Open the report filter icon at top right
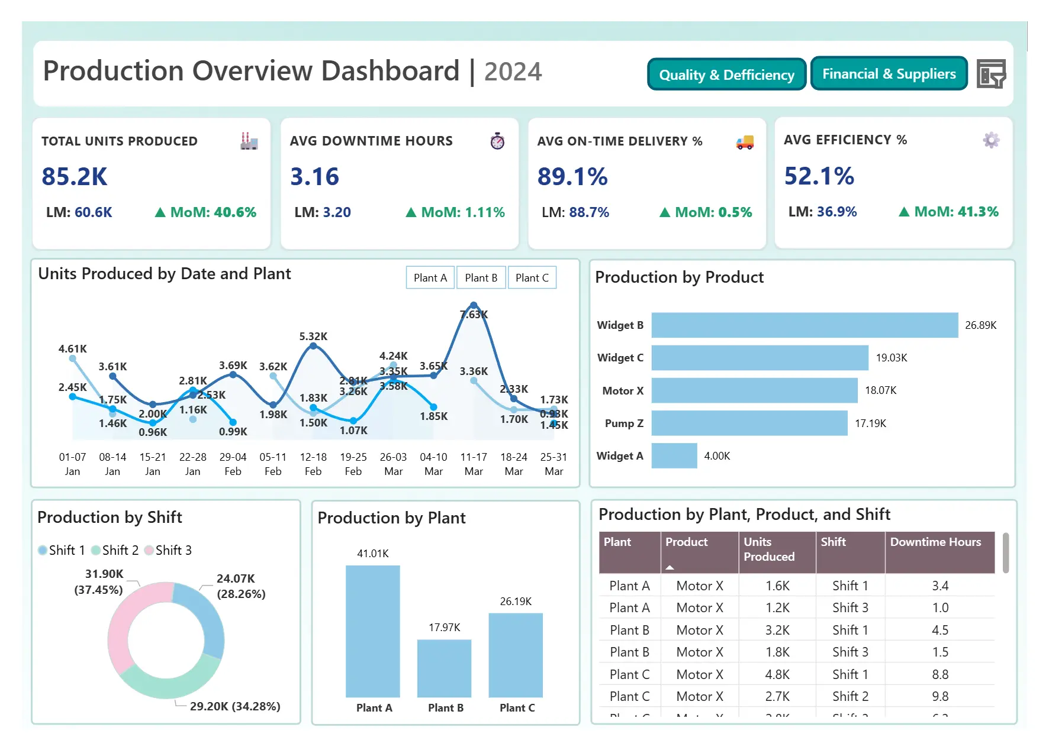Viewport: 1049px width, 750px height. coord(991,73)
